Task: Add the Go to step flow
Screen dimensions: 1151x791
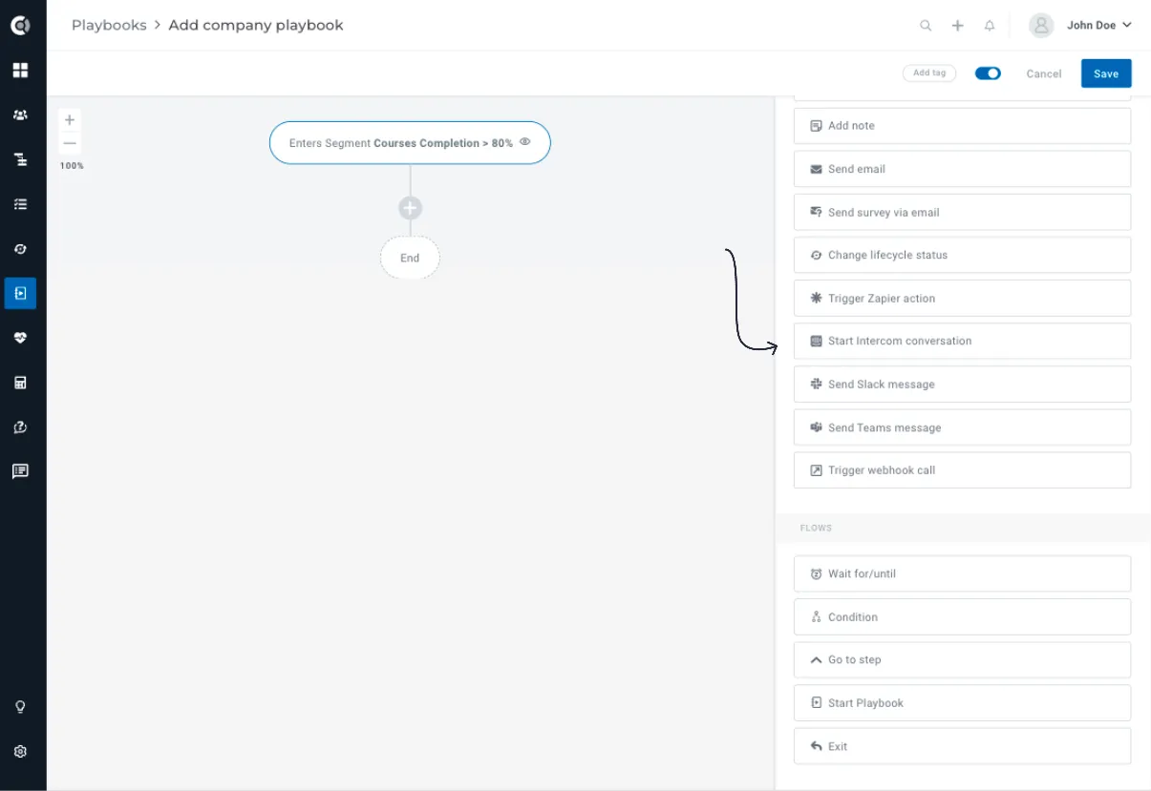Action: [962, 659]
